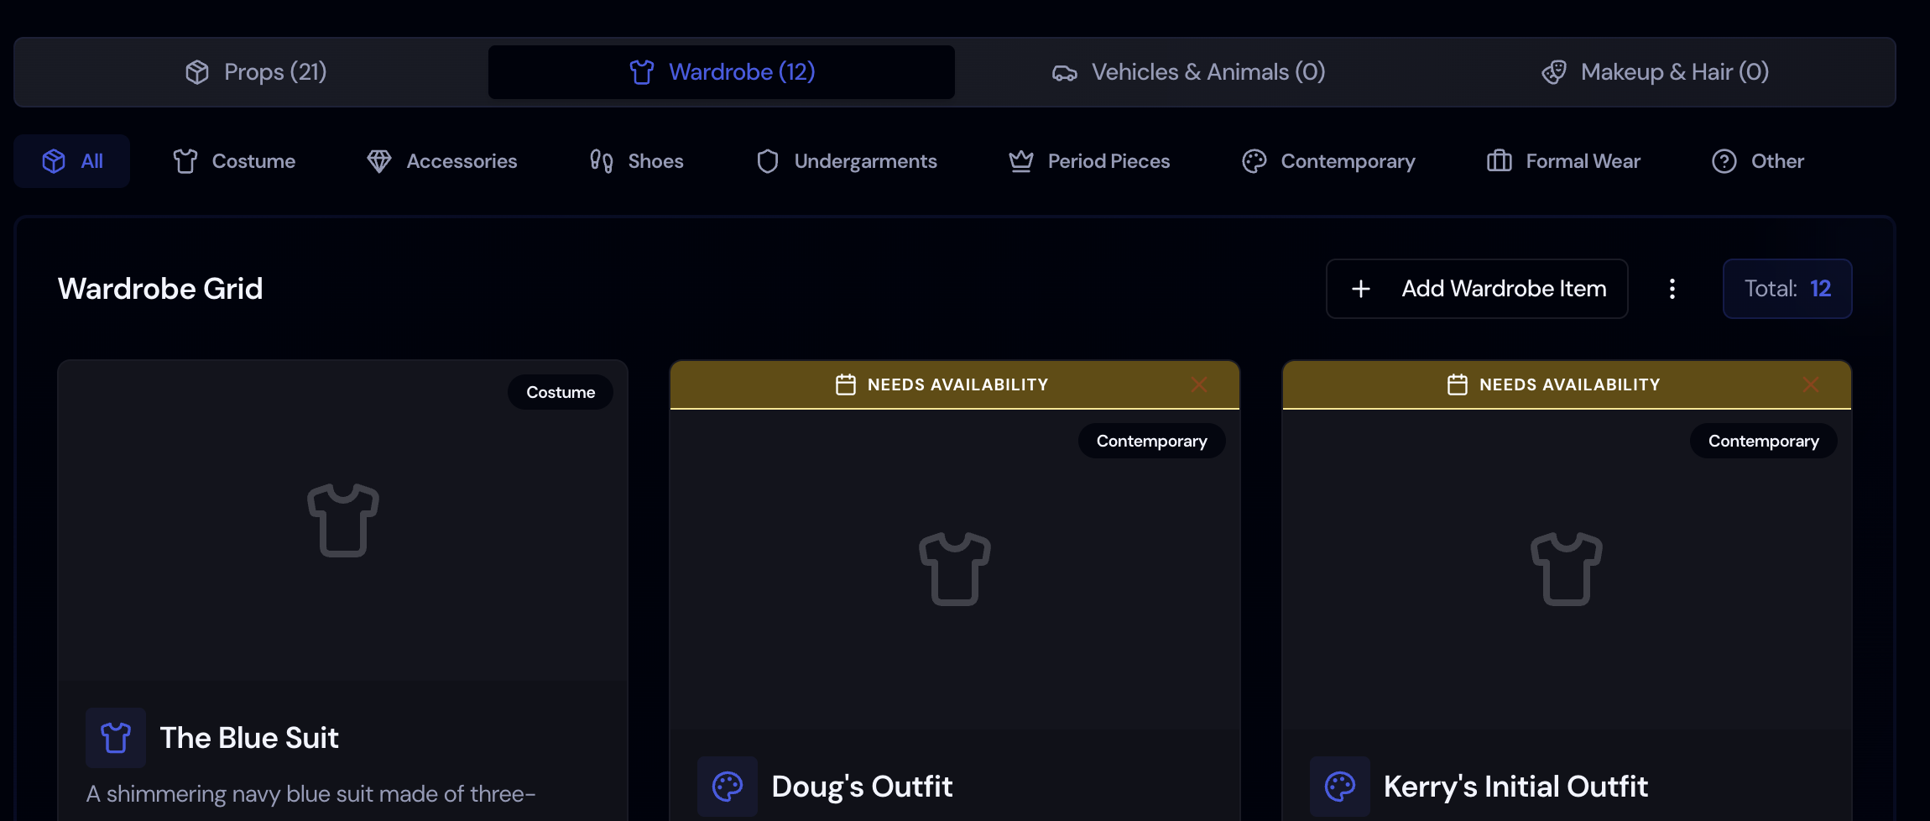Click the Formal Wear briefcase icon
Screen dimensions: 1930x821
tap(1499, 160)
